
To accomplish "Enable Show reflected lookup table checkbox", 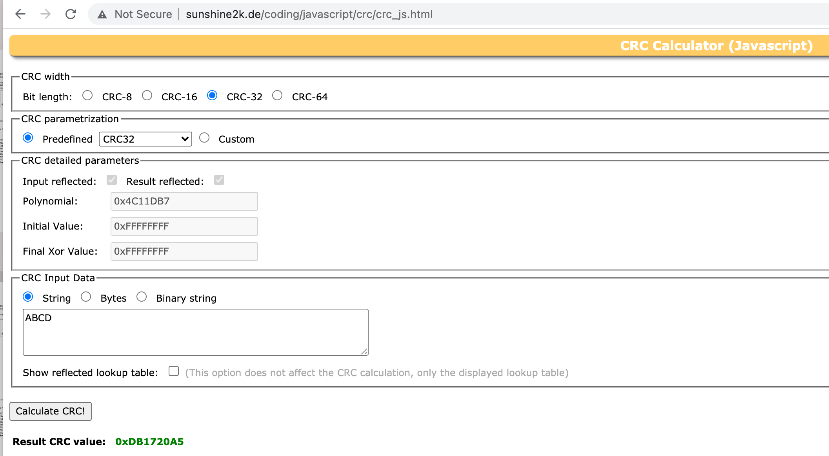I will pyautogui.click(x=174, y=371).
